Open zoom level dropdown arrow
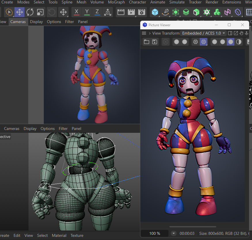 174,233
